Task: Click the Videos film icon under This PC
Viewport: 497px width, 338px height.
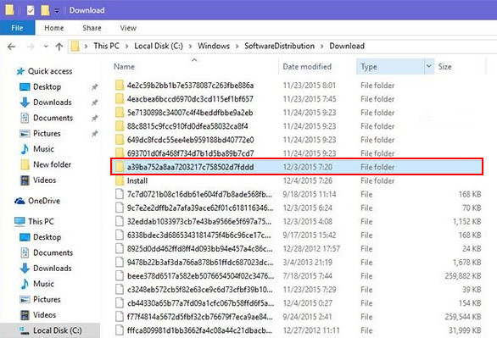Action: (25, 315)
